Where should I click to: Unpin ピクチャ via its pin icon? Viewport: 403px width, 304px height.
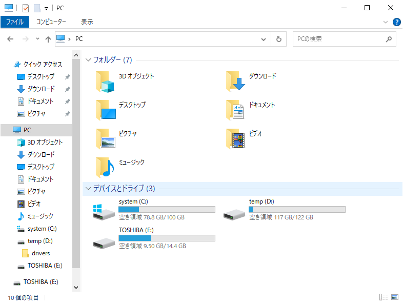coord(67,114)
